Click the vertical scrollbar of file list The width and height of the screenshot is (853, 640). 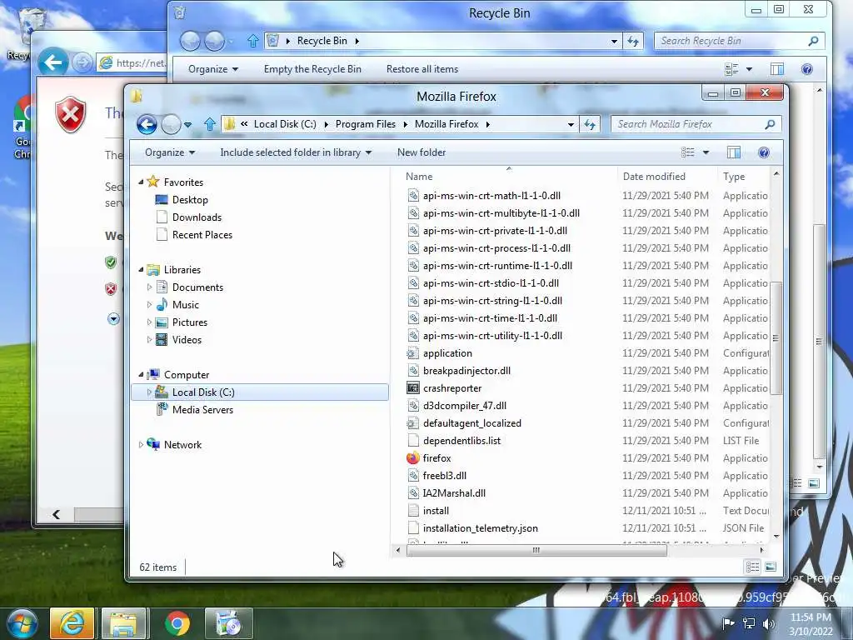(776, 338)
